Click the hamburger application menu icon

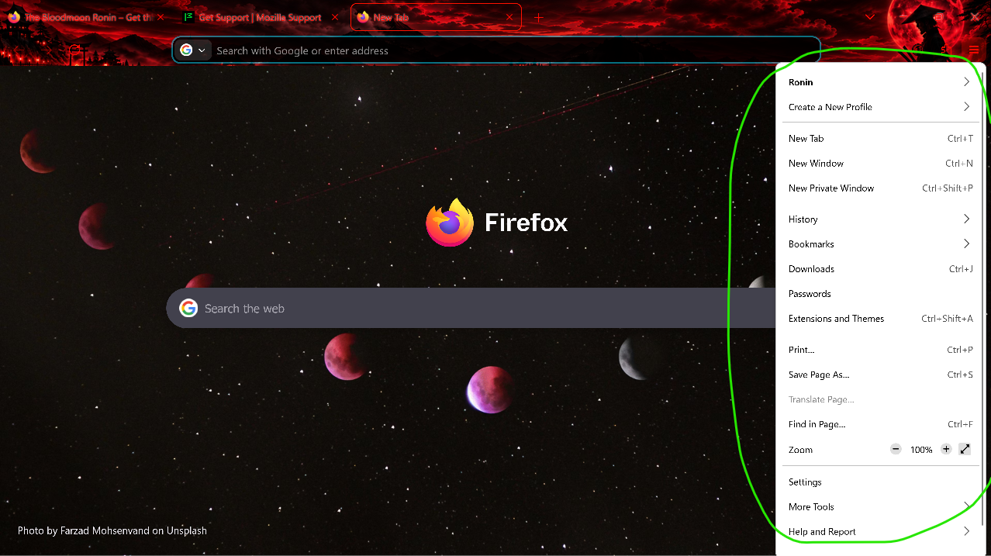coord(974,50)
